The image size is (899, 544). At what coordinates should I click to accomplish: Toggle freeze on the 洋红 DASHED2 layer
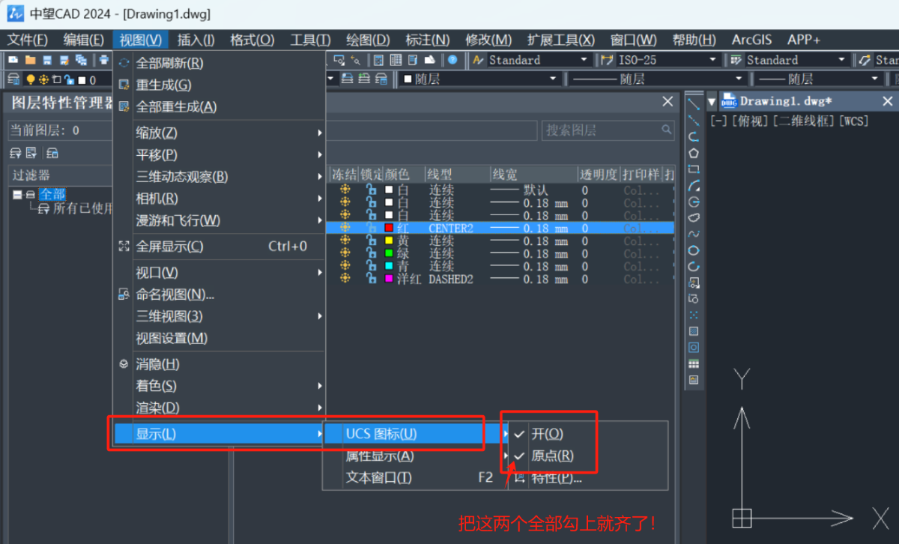(345, 279)
